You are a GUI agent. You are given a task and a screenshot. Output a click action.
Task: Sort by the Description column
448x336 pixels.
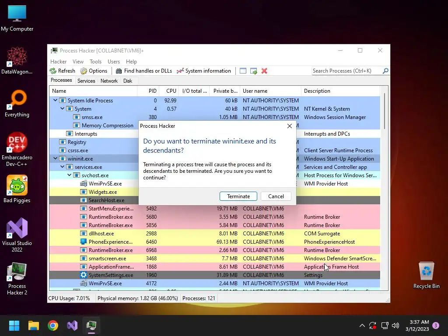click(340, 91)
